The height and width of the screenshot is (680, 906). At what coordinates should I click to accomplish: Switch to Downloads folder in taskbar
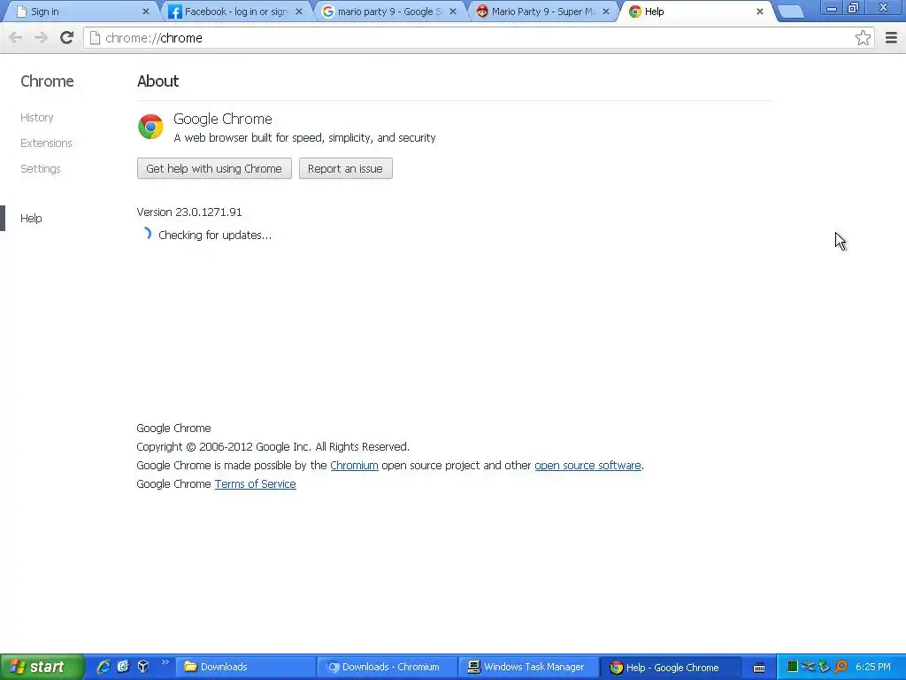point(245,668)
